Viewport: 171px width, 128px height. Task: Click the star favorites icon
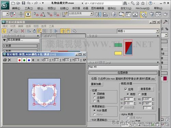click(143, 3)
